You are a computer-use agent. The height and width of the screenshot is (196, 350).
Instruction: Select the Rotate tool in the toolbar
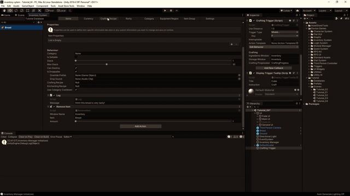[16, 11]
